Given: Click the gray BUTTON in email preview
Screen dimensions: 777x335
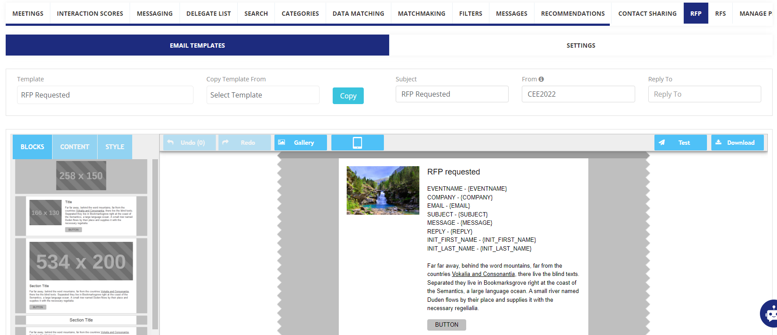Looking at the screenshot, I should click(x=447, y=325).
